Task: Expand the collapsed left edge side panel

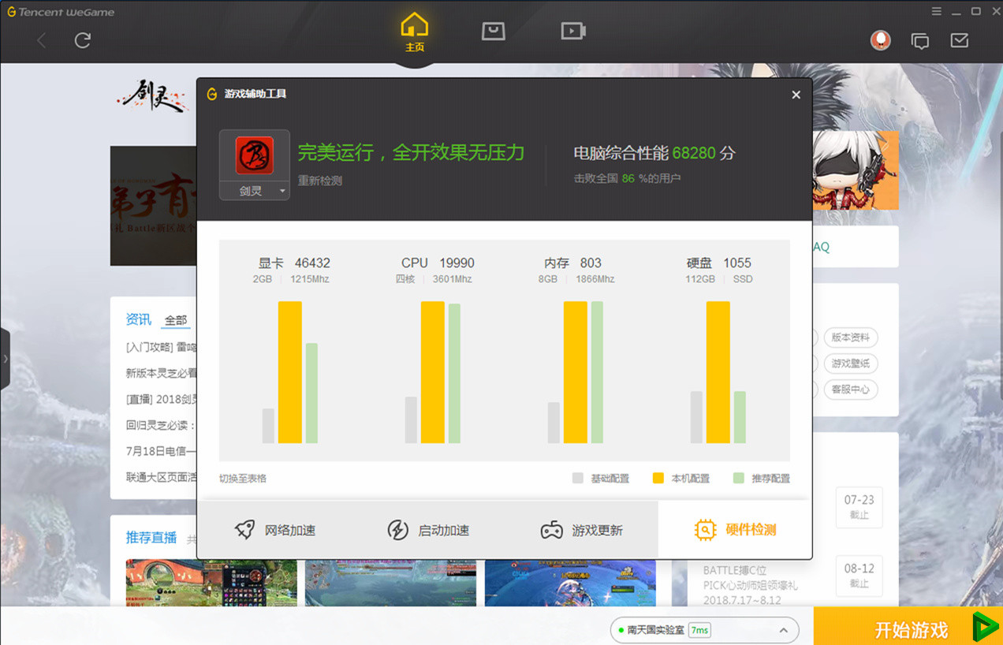Action: point(6,357)
